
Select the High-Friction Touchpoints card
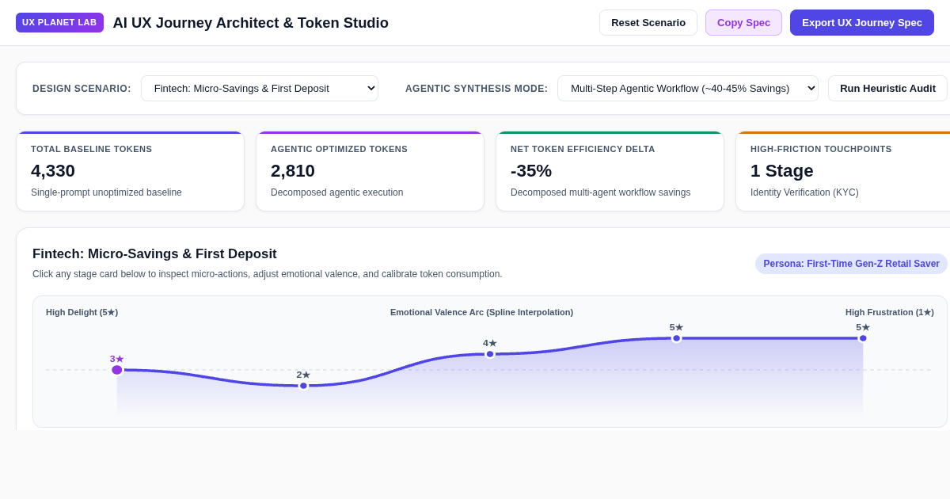tap(843, 171)
